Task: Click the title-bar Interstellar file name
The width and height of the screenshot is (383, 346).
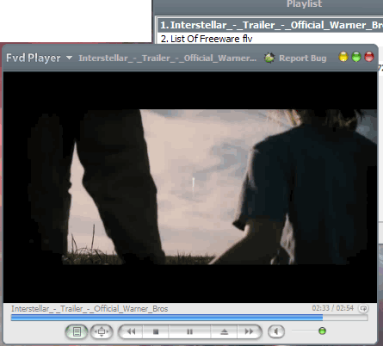Action: [x=168, y=59]
